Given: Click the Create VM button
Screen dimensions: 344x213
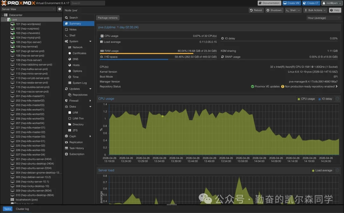Looking at the screenshot, I should click(291, 3).
